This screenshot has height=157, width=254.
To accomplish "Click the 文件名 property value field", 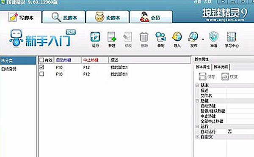I will coord(240,96).
